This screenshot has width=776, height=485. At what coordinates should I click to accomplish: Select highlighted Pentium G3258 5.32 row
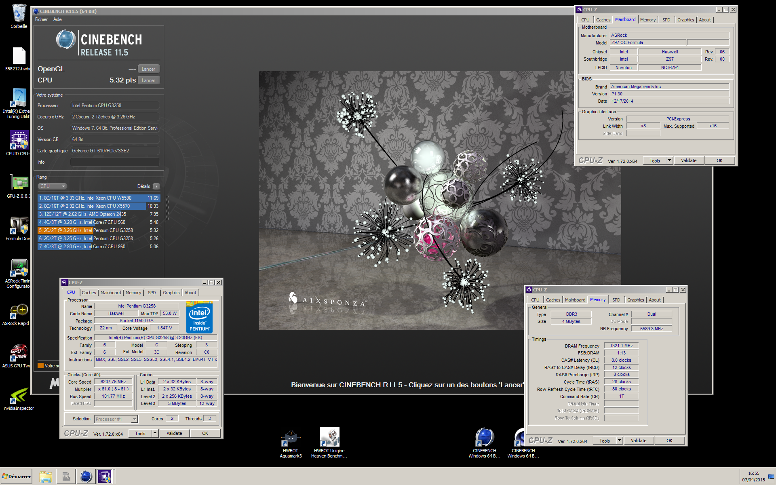point(99,230)
